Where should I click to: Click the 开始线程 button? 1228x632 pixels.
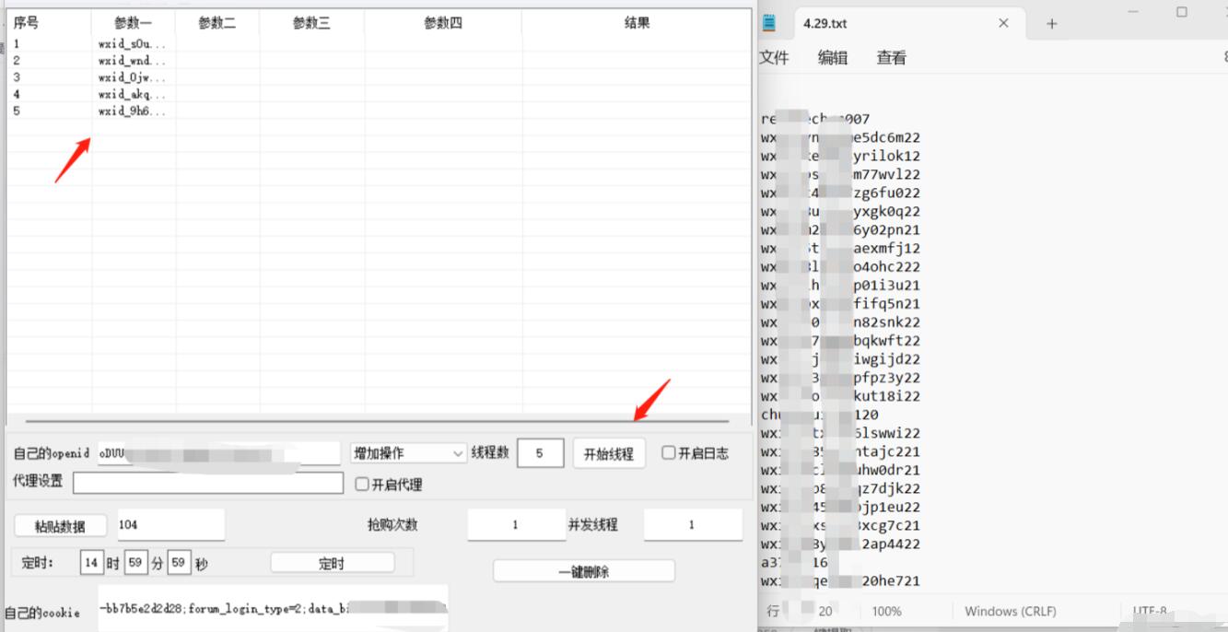(609, 453)
